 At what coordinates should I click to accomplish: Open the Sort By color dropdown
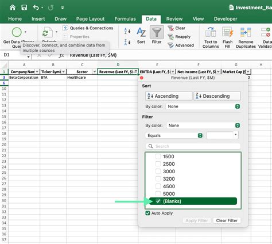pos(203,106)
